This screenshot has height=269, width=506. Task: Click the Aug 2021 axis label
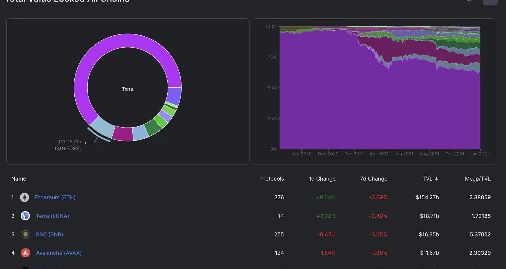coord(429,154)
